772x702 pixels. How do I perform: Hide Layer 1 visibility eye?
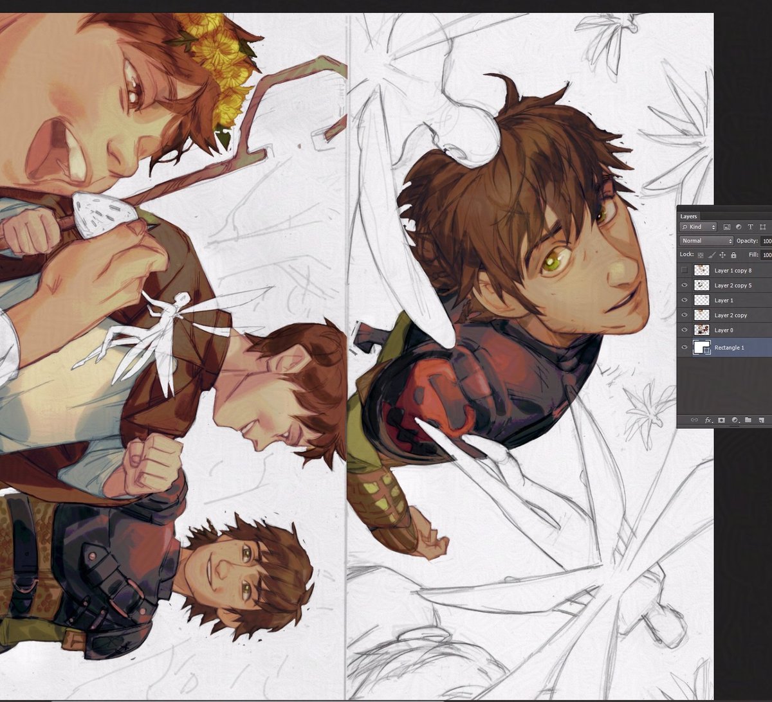[685, 300]
